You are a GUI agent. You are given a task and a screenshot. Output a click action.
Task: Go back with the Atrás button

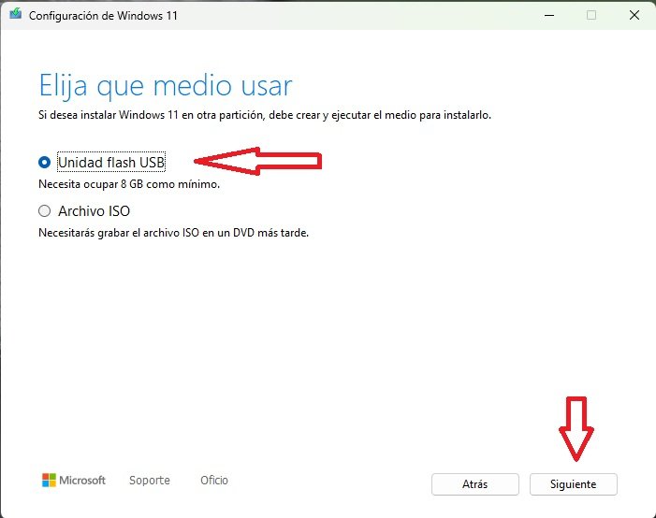point(474,484)
